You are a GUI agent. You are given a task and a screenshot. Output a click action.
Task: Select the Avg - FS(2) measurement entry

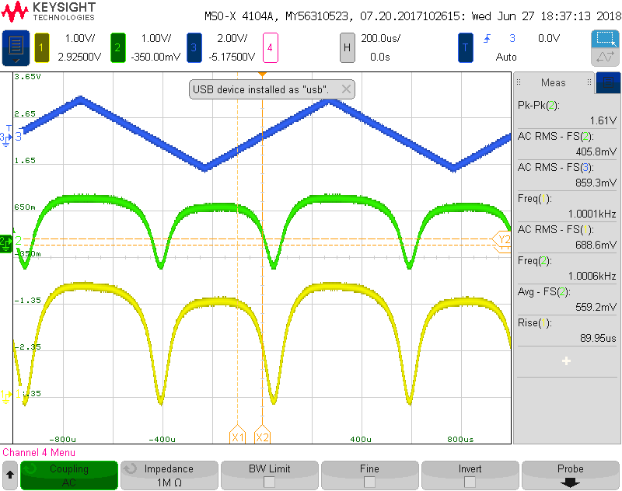point(567,299)
